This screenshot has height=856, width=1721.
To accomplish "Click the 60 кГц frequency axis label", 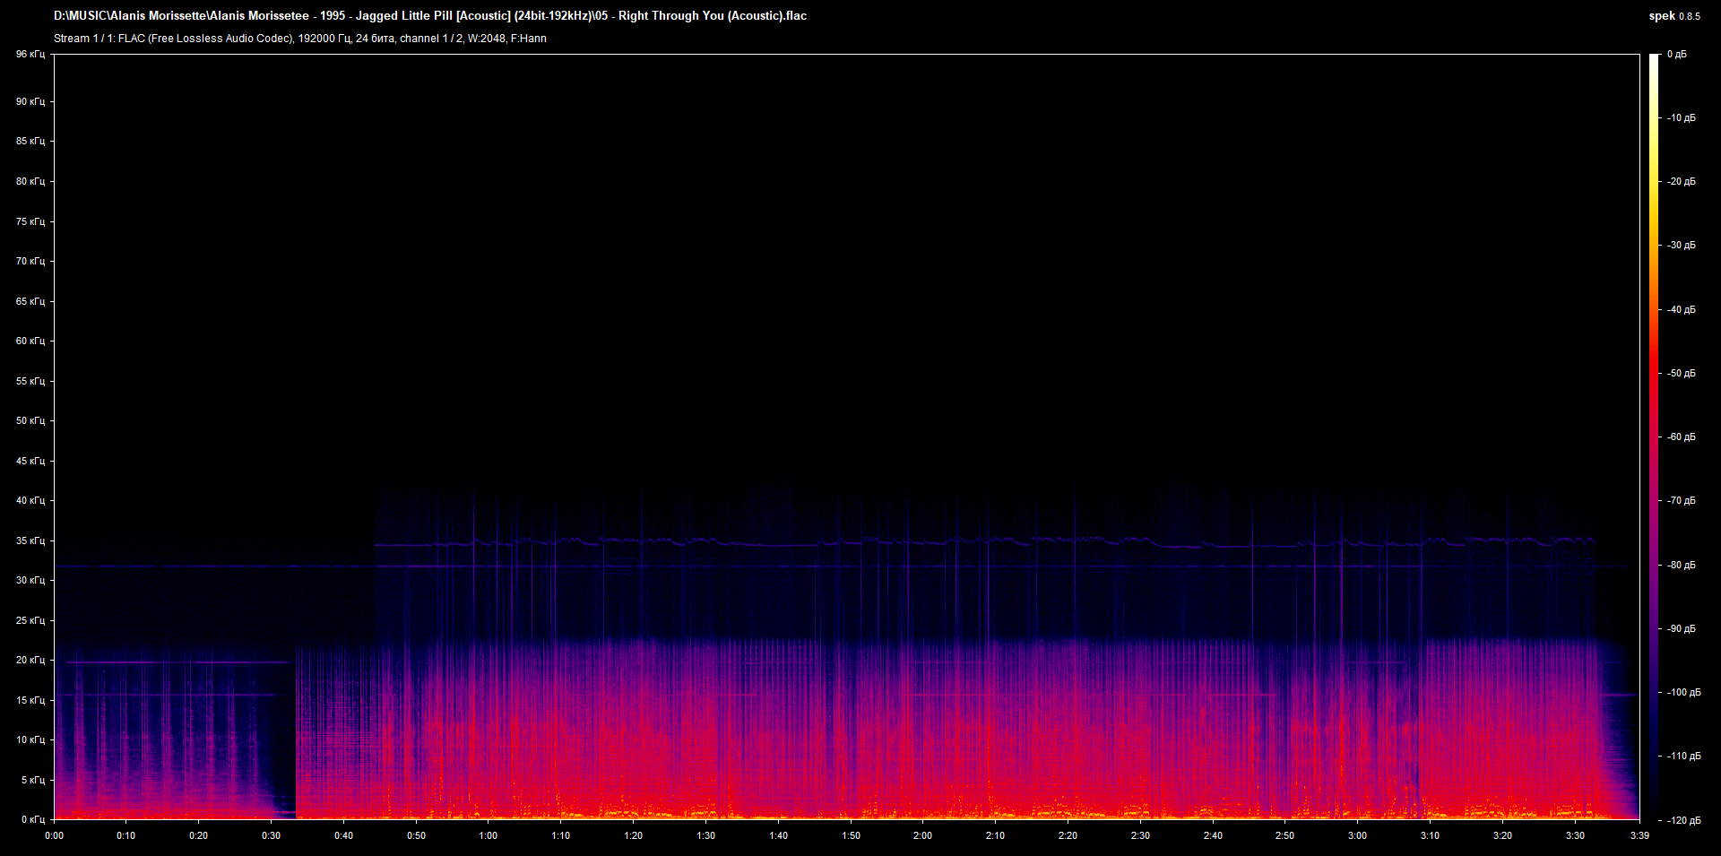I will (30, 341).
